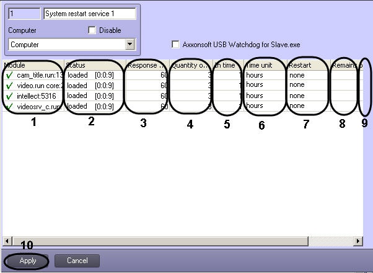Enable Axxonsoft USB Watchdog for Slave.exe checkbox
This screenshot has width=373, height=273.
point(175,44)
